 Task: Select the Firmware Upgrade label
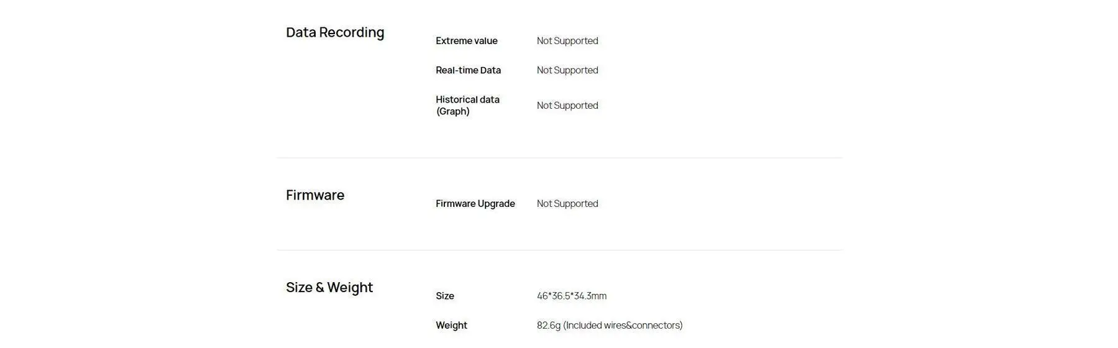[475, 204]
